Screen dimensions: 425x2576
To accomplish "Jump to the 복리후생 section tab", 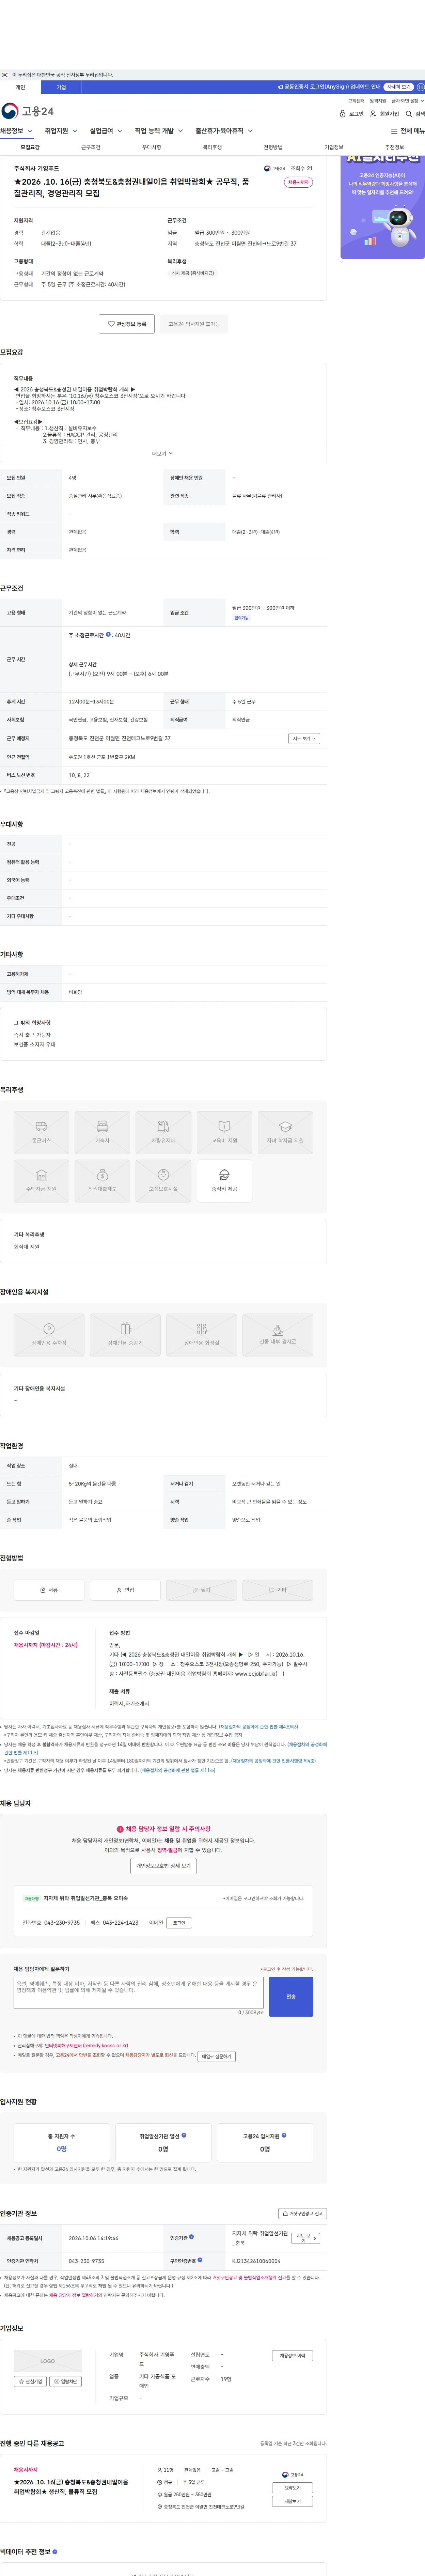I will tap(212, 147).
